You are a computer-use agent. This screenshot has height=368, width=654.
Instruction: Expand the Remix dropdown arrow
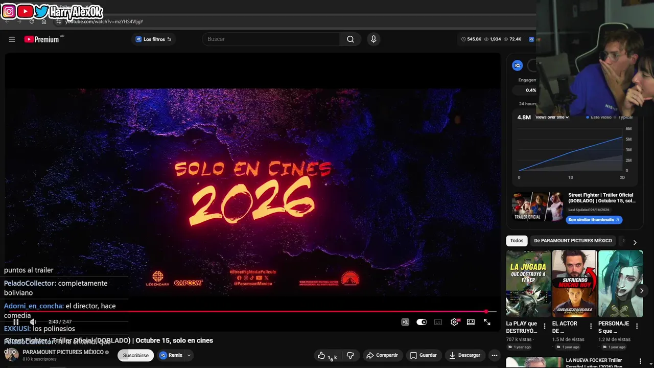(x=189, y=355)
